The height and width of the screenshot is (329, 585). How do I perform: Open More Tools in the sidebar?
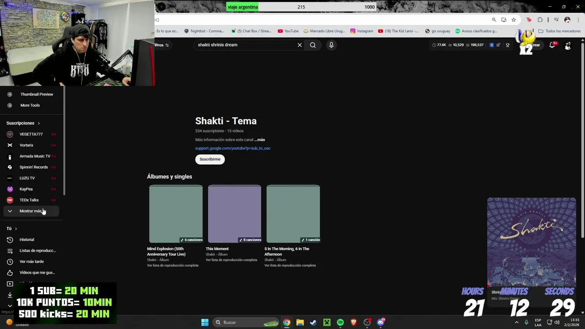click(x=30, y=105)
